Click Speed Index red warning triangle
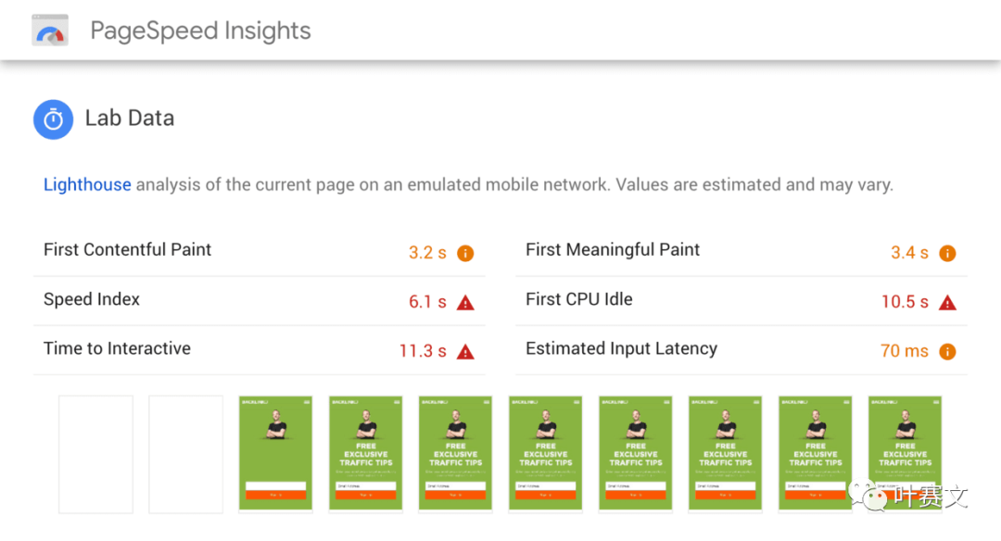Screen dimensions: 1001x541 [465, 302]
